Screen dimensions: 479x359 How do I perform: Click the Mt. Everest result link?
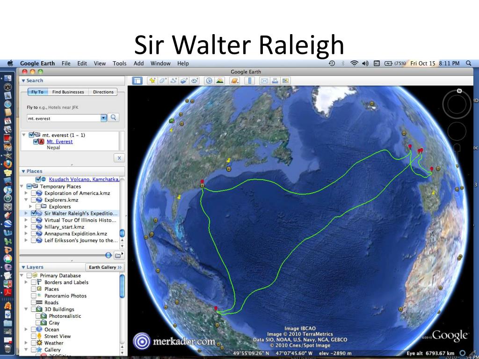(x=59, y=142)
